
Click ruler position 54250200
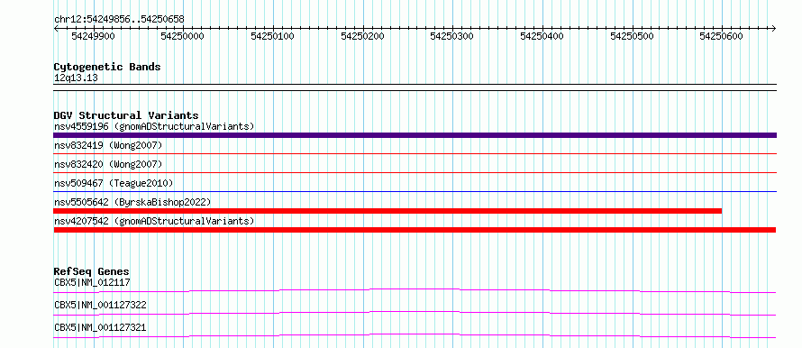(x=362, y=36)
